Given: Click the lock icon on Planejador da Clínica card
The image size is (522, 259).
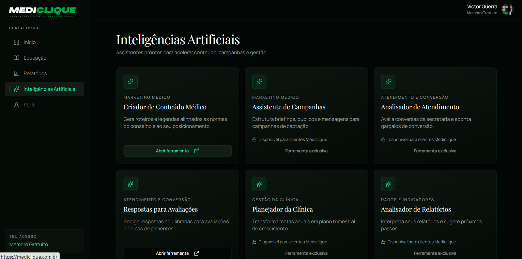Looking at the screenshot, I should click(254, 242).
